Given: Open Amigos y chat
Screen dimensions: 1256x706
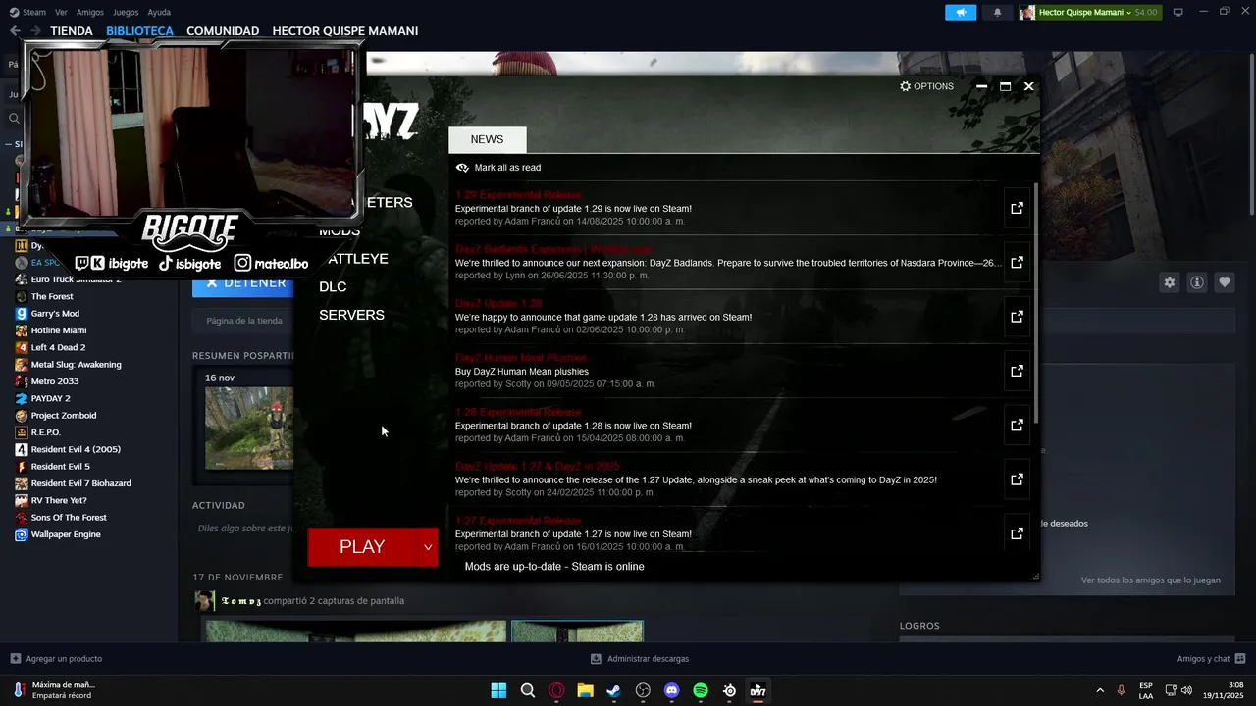Looking at the screenshot, I should click(1212, 659).
